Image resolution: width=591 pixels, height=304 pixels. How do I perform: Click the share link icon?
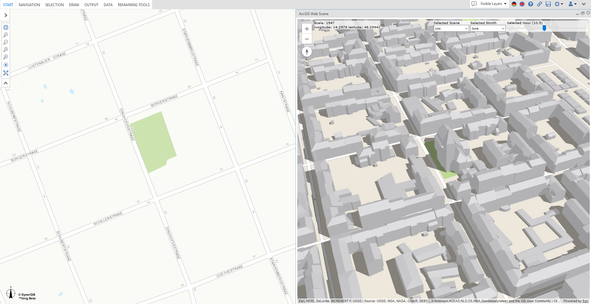pos(539,4)
